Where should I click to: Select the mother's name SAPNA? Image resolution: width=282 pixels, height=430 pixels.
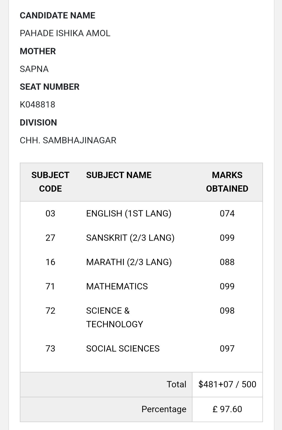pos(34,69)
